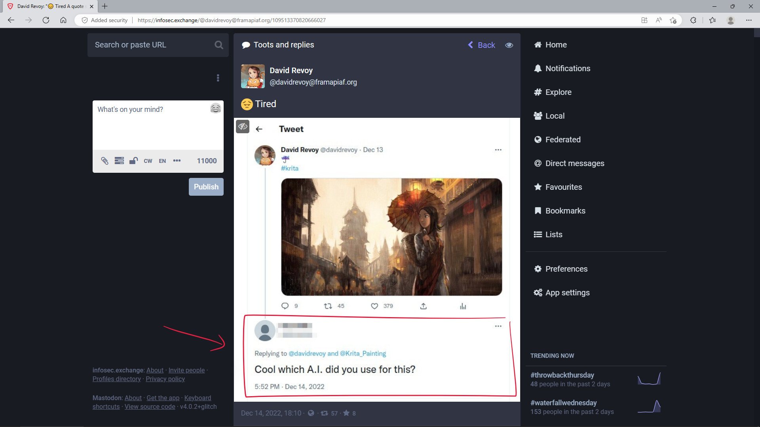Open a new browser tab
This screenshot has height=427, width=760.
pyautogui.click(x=104, y=6)
